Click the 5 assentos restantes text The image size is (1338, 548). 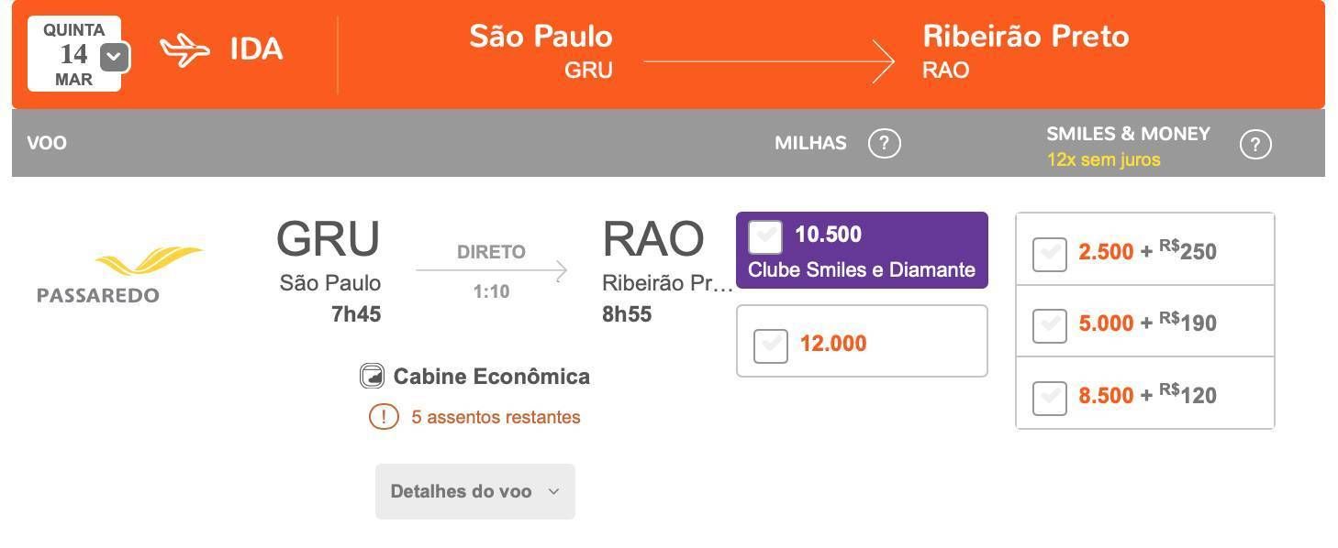click(x=496, y=417)
